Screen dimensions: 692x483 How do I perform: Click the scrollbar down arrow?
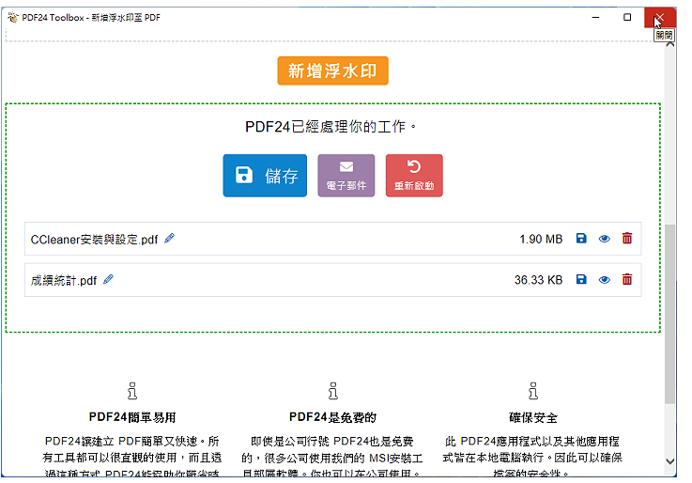click(670, 461)
